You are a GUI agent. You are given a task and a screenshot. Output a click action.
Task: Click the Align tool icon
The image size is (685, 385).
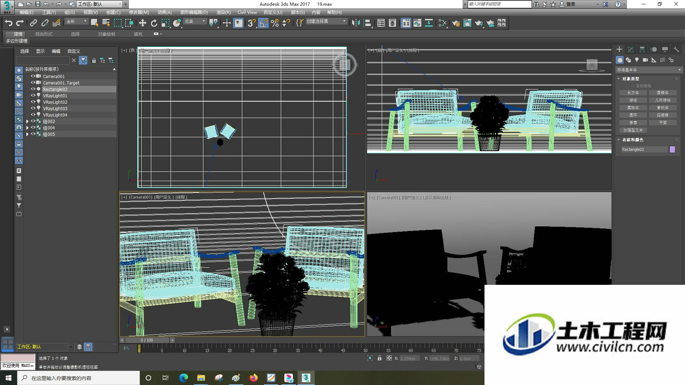pos(367,23)
